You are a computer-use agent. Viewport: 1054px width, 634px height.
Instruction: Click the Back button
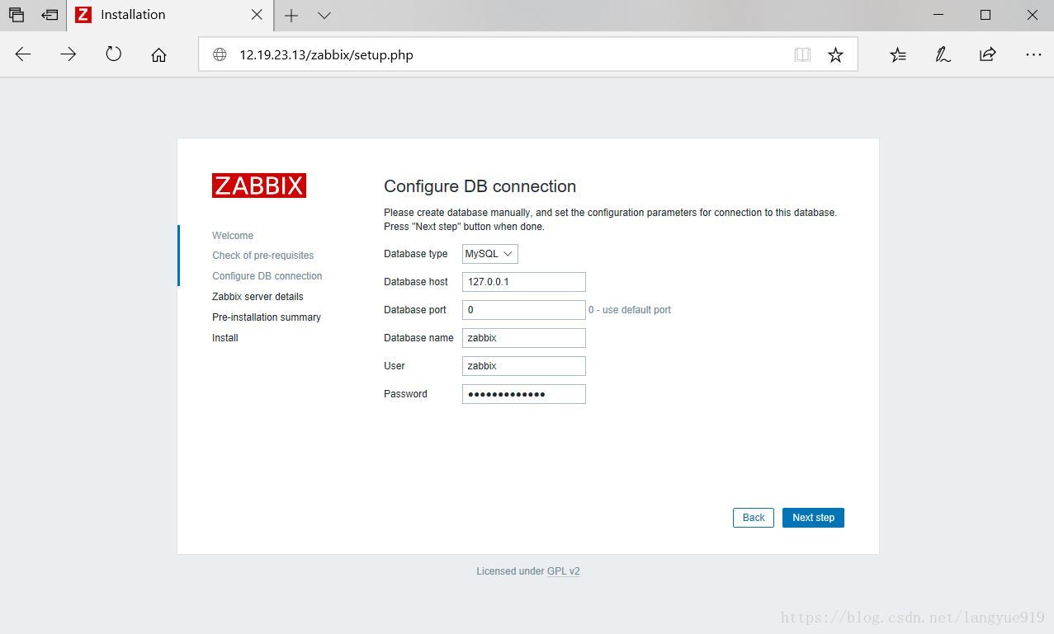tap(754, 518)
